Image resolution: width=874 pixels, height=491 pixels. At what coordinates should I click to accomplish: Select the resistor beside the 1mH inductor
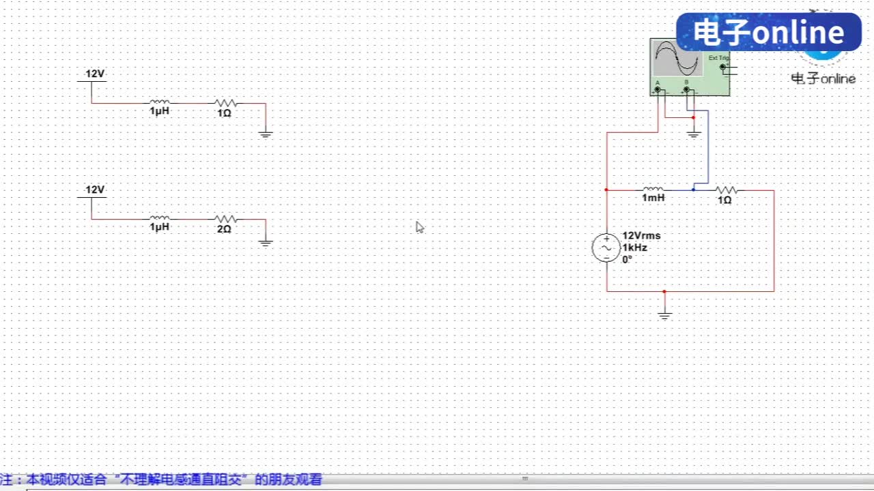pos(726,190)
